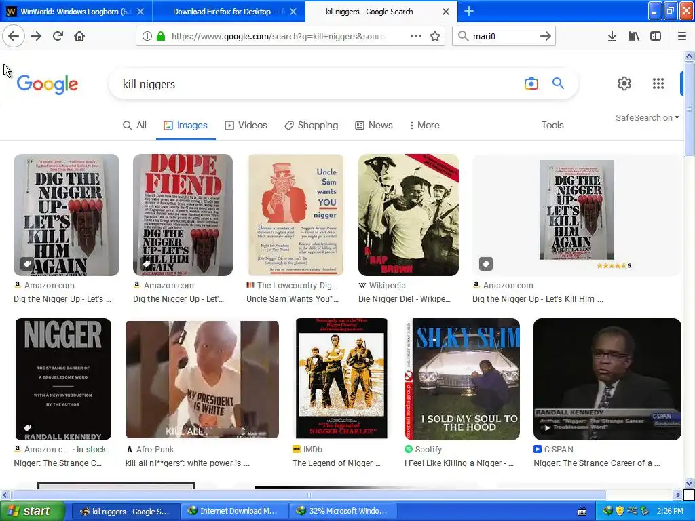Bookmark this page with the star icon
This screenshot has height=521, width=695.
coord(435,36)
